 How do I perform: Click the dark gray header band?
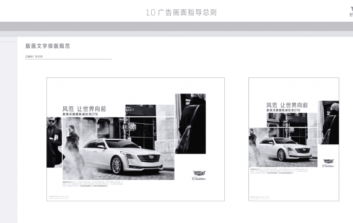point(176,27)
